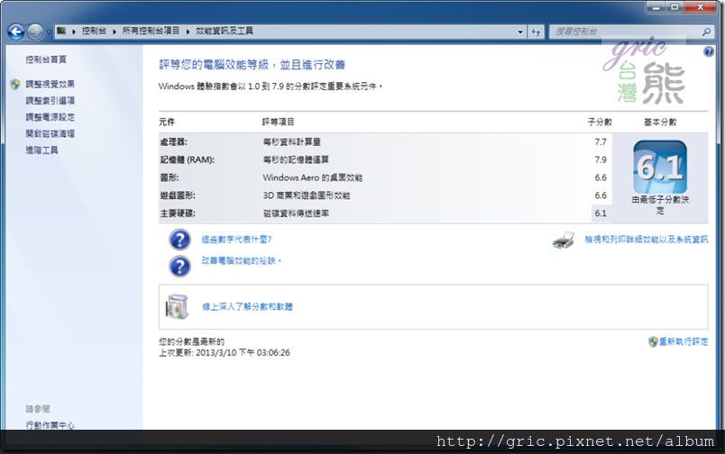Go back with the Back arrow button
Screen dimensions: 725x454
click(x=16, y=32)
